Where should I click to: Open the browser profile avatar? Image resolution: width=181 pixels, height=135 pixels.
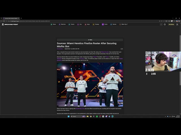(x=172, y=21)
